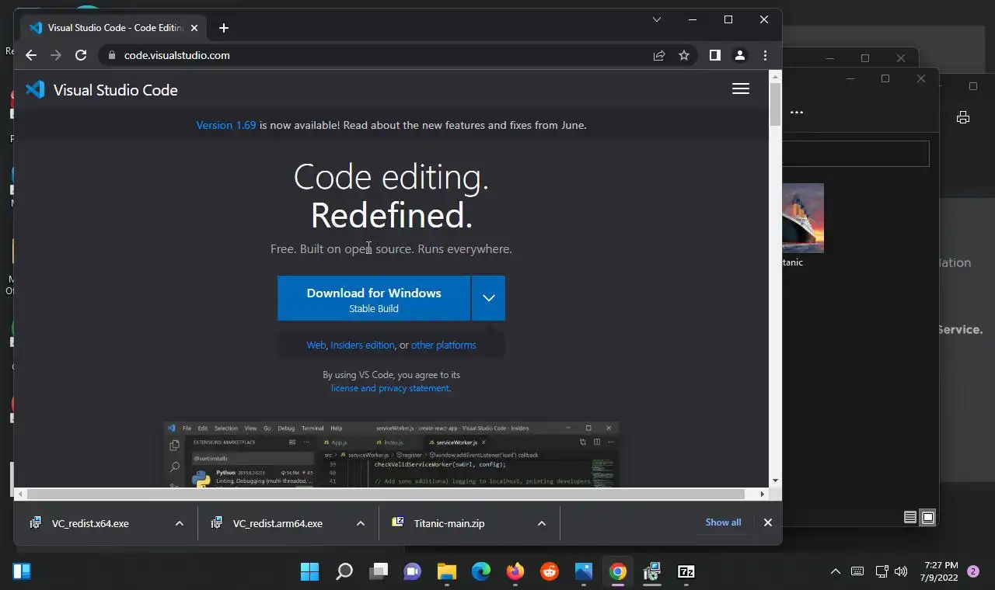The height and width of the screenshot is (590, 995).
Task: Open installer app on taskbar
Action: pyautogui.click(x=652, y=572)
